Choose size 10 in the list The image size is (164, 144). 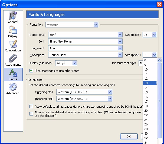[150, 69]
